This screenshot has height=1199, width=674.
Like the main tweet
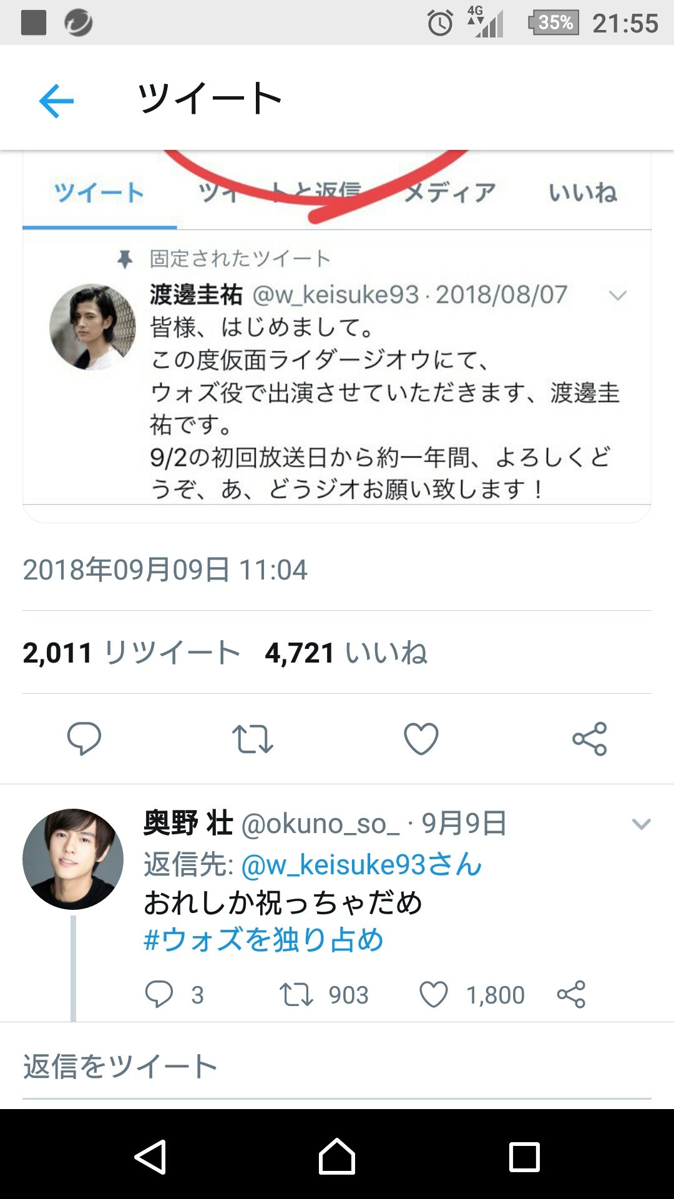(421, 739)
